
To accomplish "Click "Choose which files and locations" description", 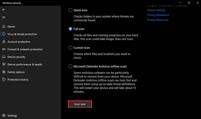I will (102, 56).
